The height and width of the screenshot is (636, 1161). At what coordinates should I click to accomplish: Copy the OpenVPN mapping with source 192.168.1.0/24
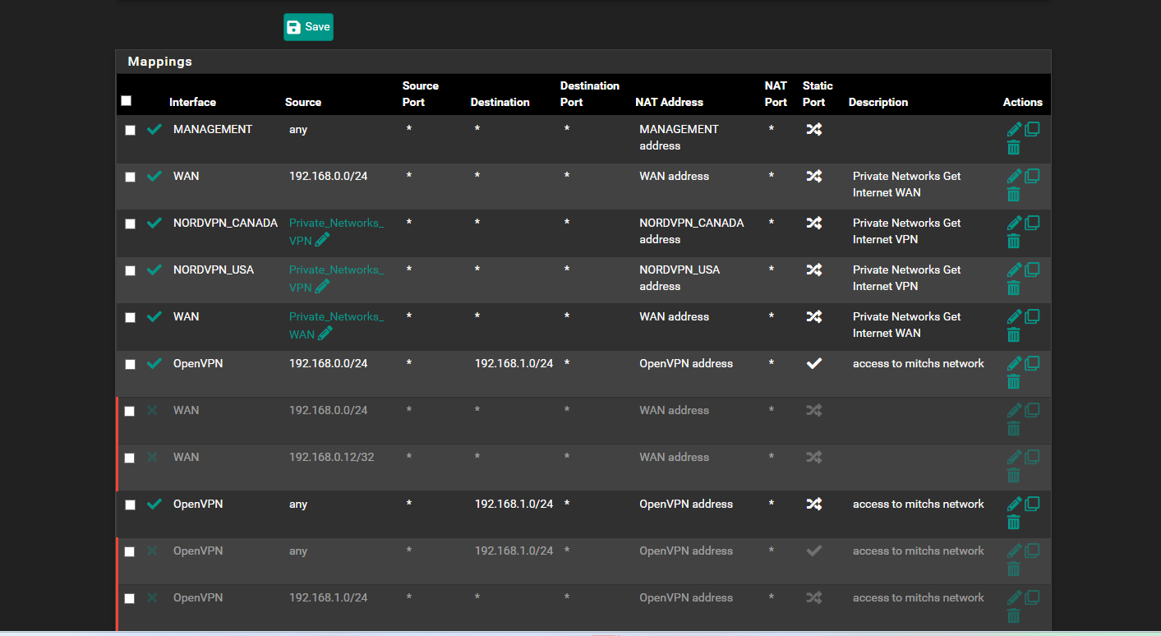1032,597
